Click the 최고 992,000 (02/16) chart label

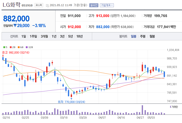coord(16,52)
